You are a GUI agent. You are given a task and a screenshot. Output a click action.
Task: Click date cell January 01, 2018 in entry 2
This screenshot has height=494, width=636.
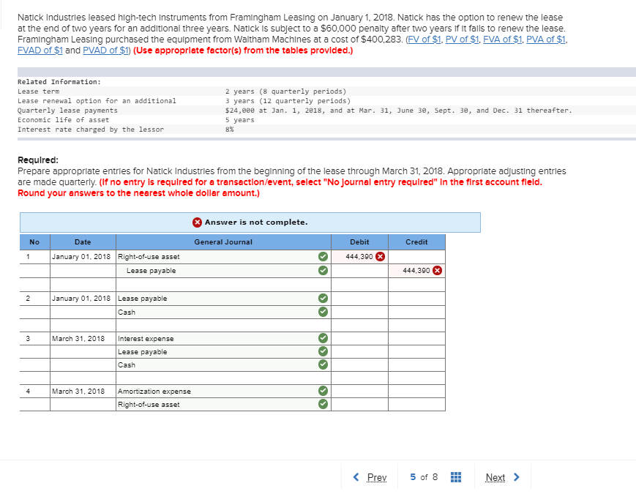point(83,299)
